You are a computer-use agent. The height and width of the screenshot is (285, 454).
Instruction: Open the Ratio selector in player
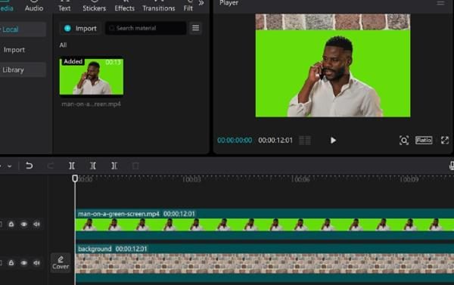(424, 141)
